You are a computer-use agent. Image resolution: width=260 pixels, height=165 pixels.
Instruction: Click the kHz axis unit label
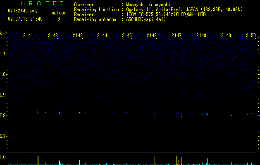(4, 33)
